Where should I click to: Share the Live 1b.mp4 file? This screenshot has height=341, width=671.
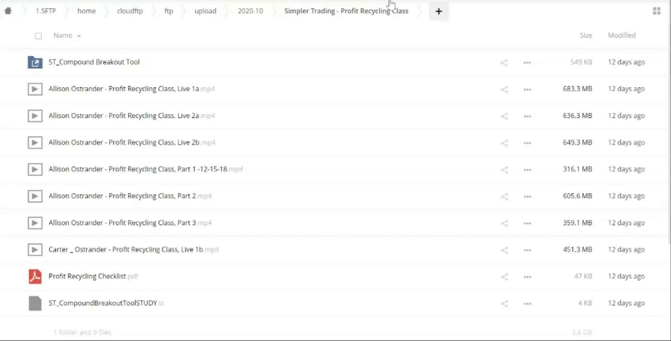click(504, 250)
